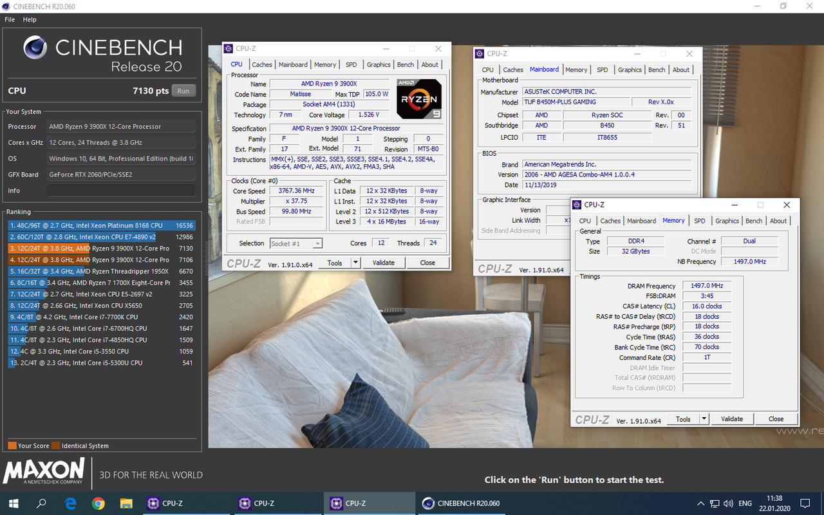This screenshot has width=824, height=515.
Task: Open the Windows Start menu
Action: [x=14, y=503]
